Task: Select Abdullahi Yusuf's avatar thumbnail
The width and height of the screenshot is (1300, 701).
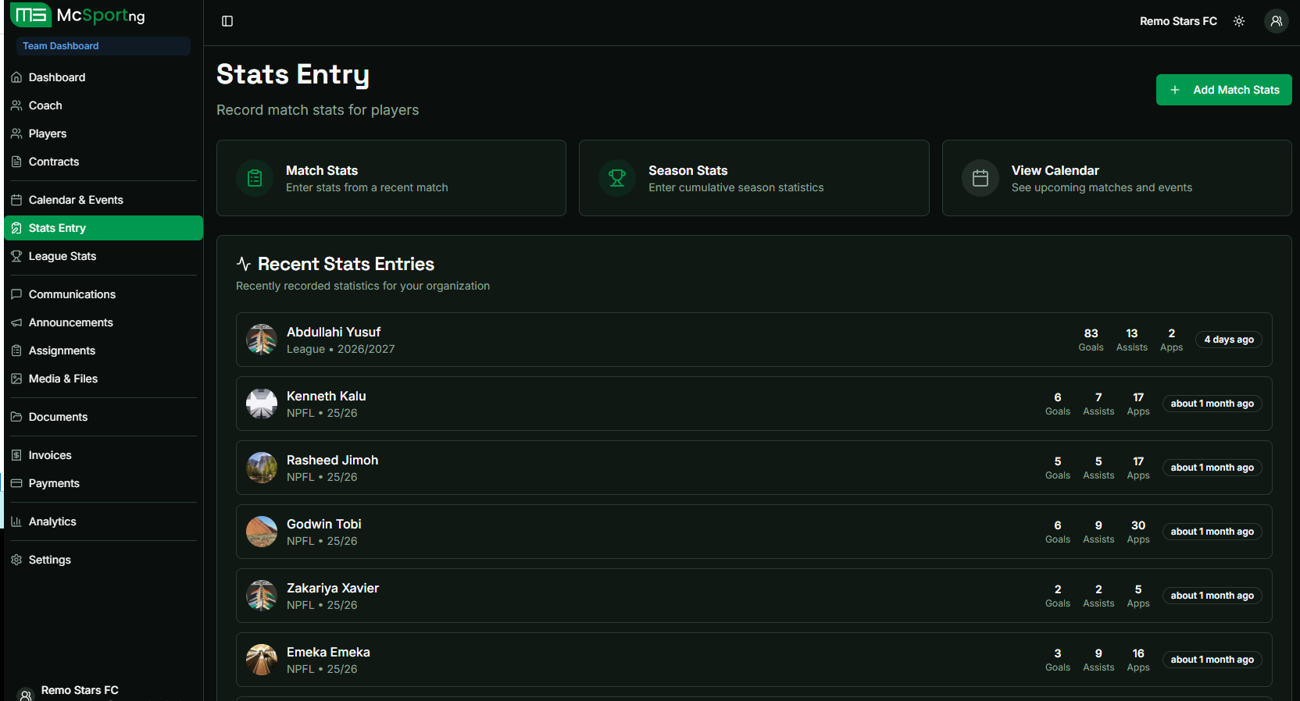Action: point(262,340)
